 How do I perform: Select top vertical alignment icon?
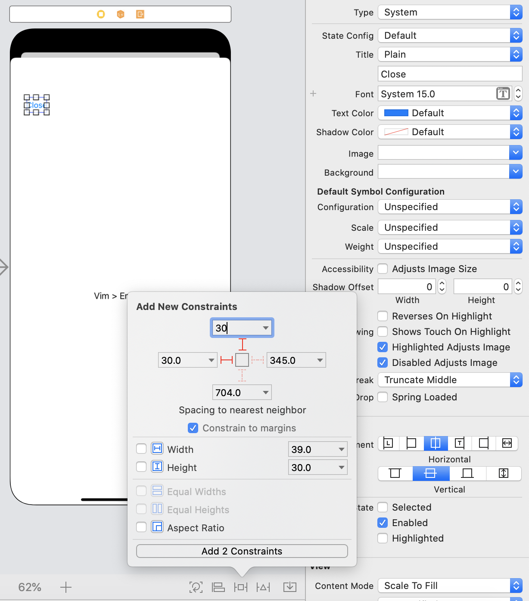pos(395,474)
